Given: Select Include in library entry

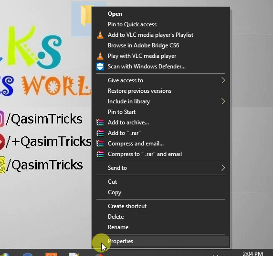Looking at the screenshot, I should pyautogui.click(x=161, y=101).
